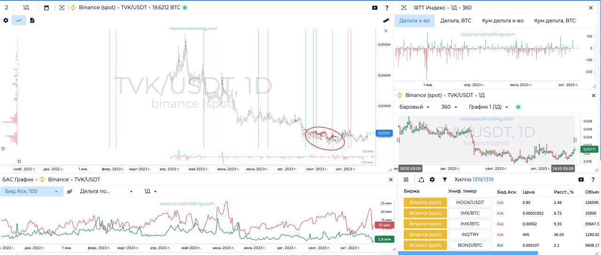The image size is (601, 255).
Task: Close the ФТТ Индекс panel
Action: (591, 8)
